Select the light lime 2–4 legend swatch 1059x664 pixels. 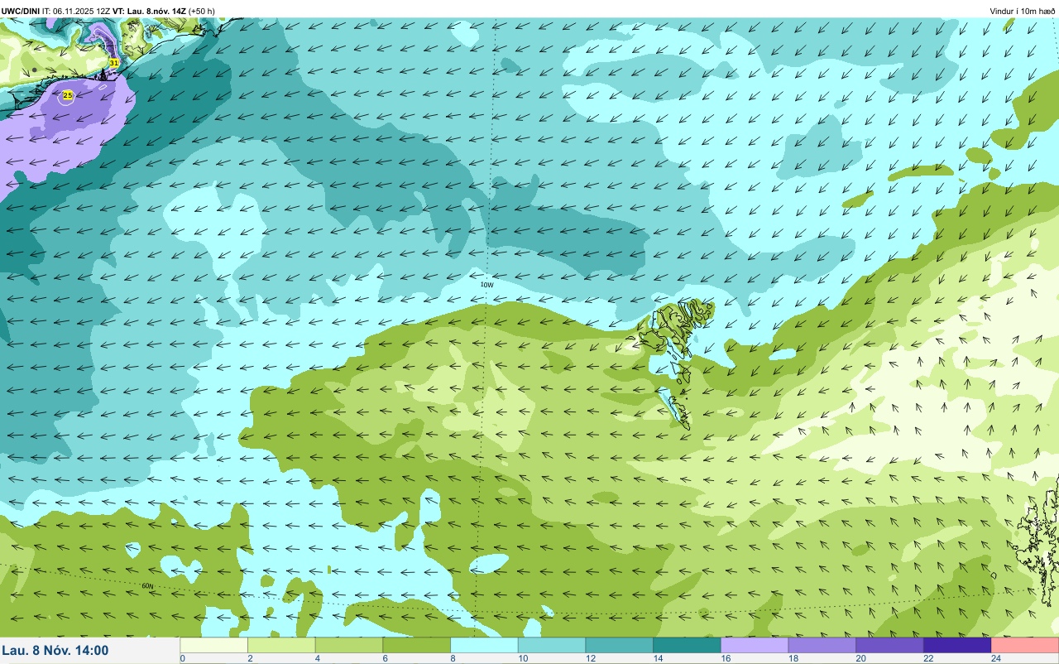point(281,645)
